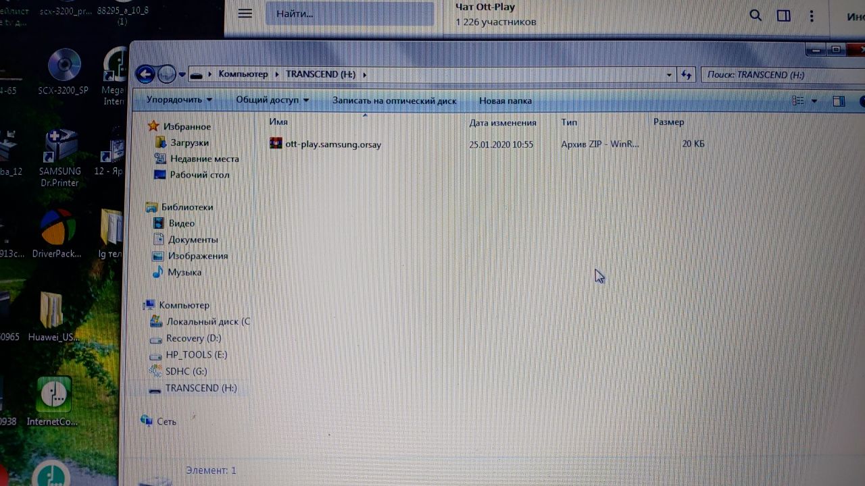Open SDHC (G:) drive
The height and width of the screenshot is (486, 865).
(186, 371)
